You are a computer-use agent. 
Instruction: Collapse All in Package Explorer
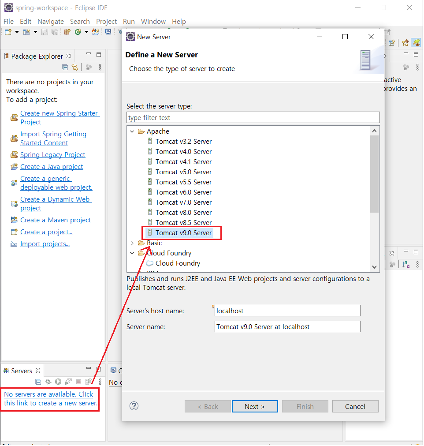tap(65, 67)
